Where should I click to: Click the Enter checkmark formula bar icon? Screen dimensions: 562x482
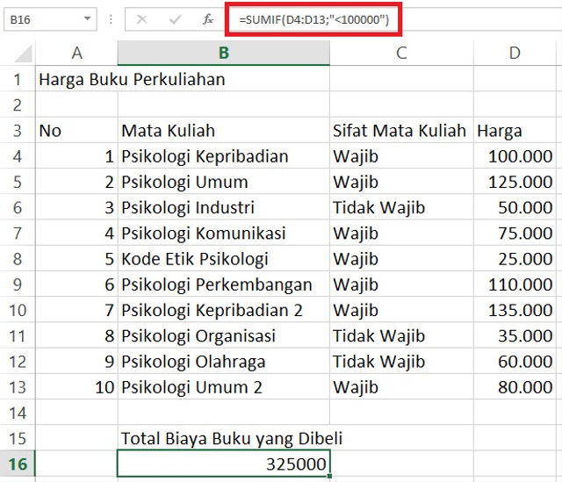click(x=175, y=19)
